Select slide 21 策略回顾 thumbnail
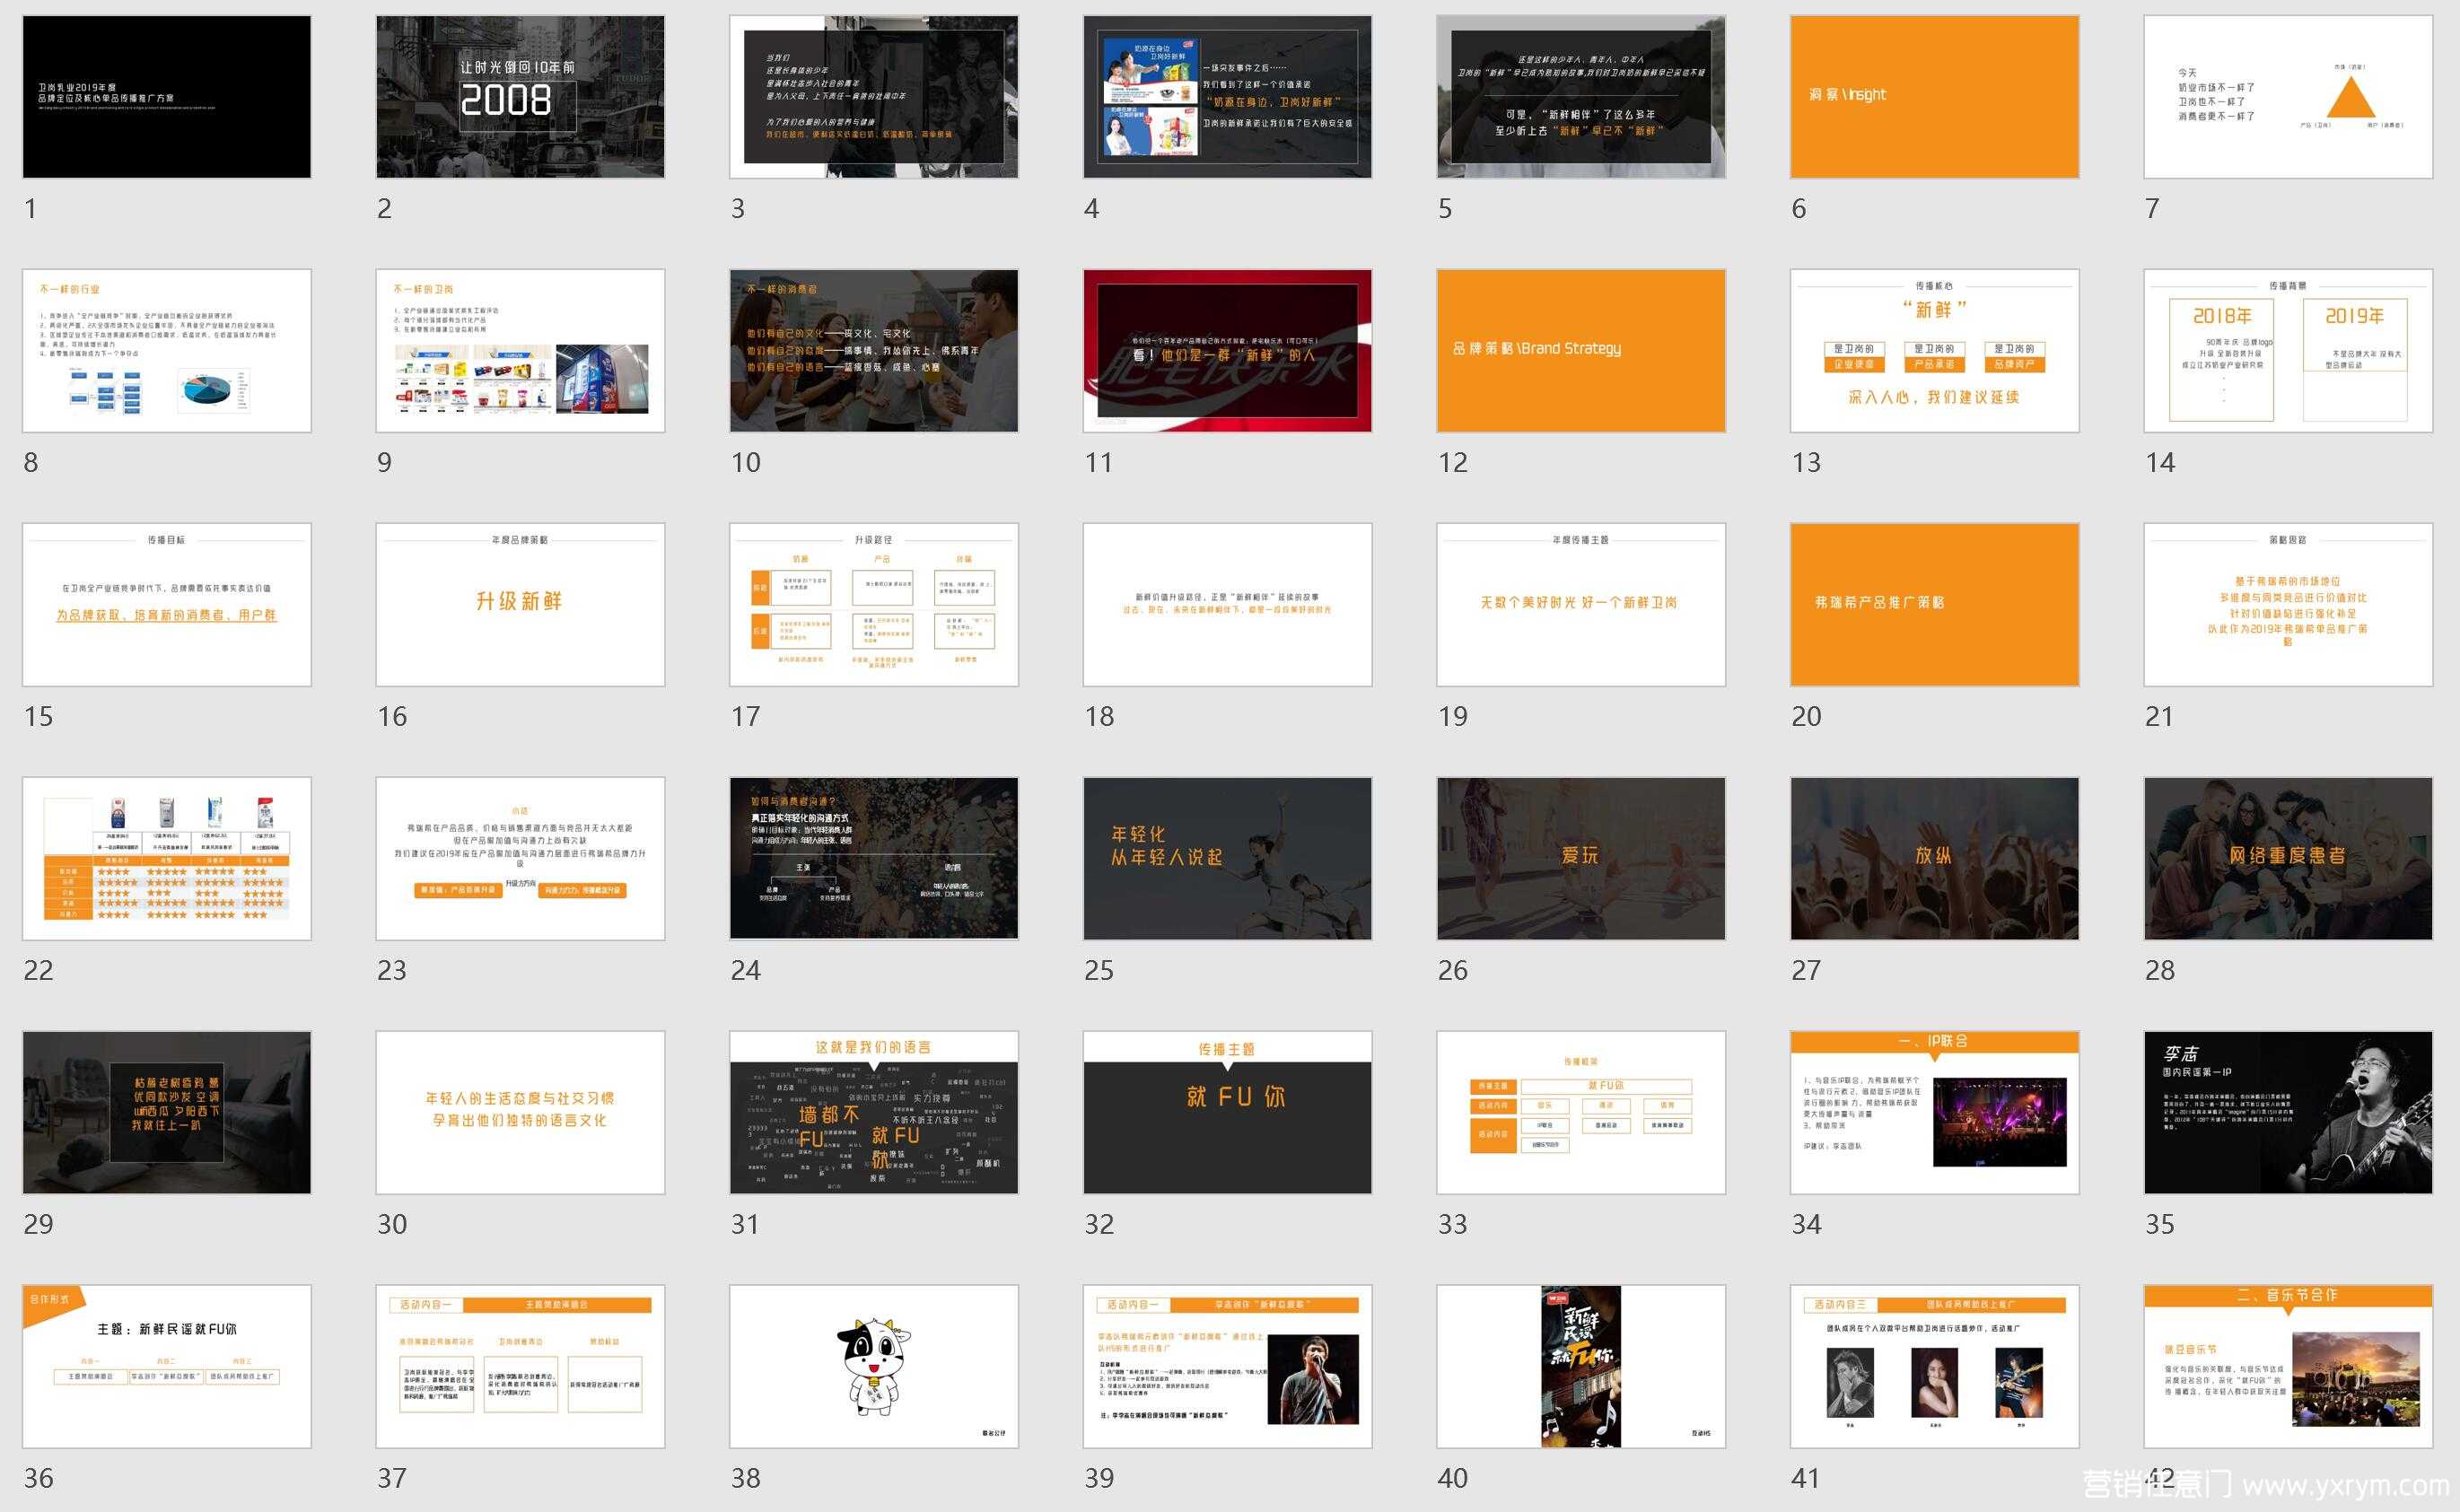 (x=2288, y=605)
